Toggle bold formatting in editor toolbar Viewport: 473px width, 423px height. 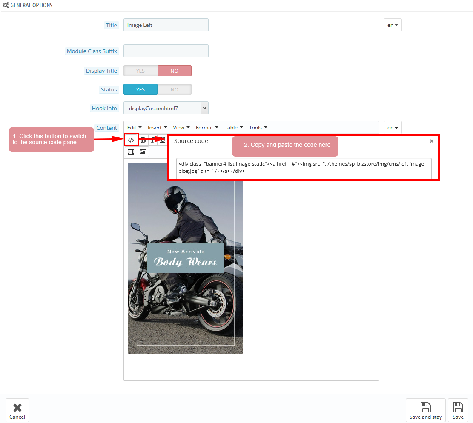click(x=143, y=140)
